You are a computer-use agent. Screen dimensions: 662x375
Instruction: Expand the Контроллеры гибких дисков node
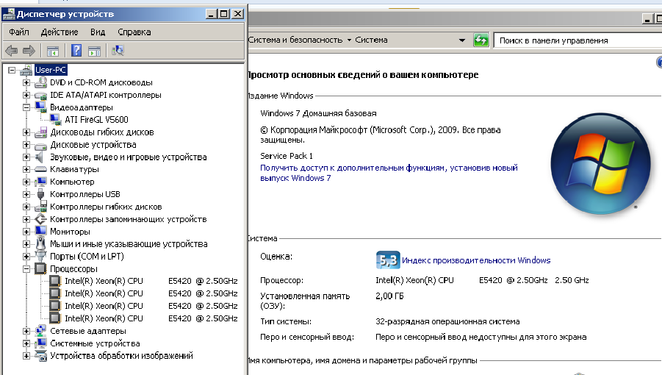pos(26,207)
